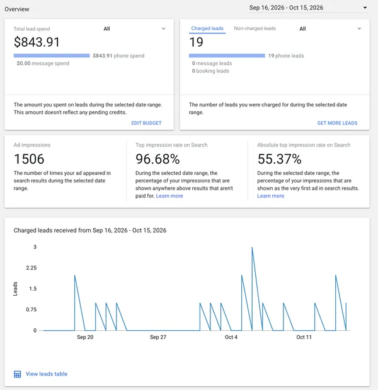Click the View leads table link
378x390 pixels.
click(47, 374)
